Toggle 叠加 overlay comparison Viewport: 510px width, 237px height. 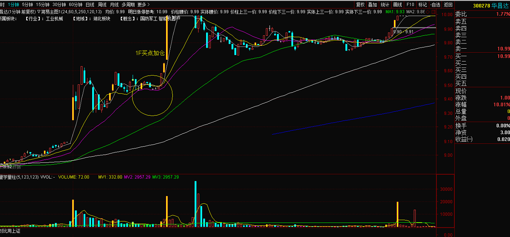[372, 5]
